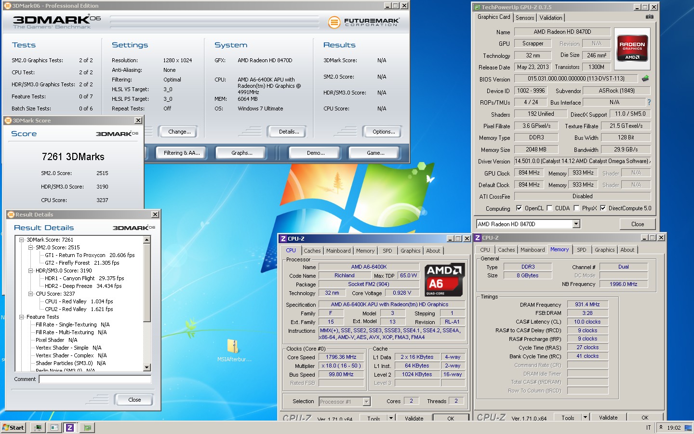Click the Futuremark Corporation logo
Image resolution: width=694 pixels, height=434 pixels.
click(x=364, y=22)
